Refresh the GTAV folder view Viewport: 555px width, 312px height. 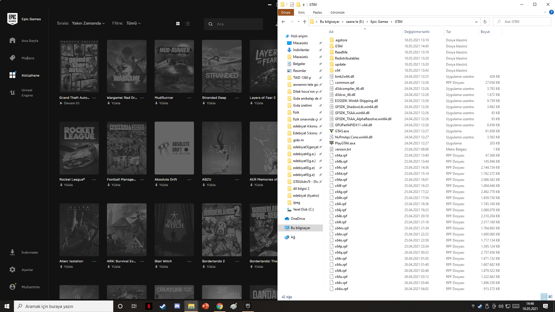(485, 22)
